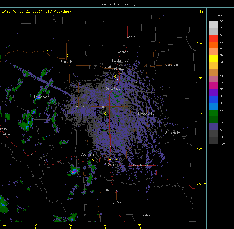Click the RockyMH label
The height and width of the screenshot is (229, 234).
67,62
